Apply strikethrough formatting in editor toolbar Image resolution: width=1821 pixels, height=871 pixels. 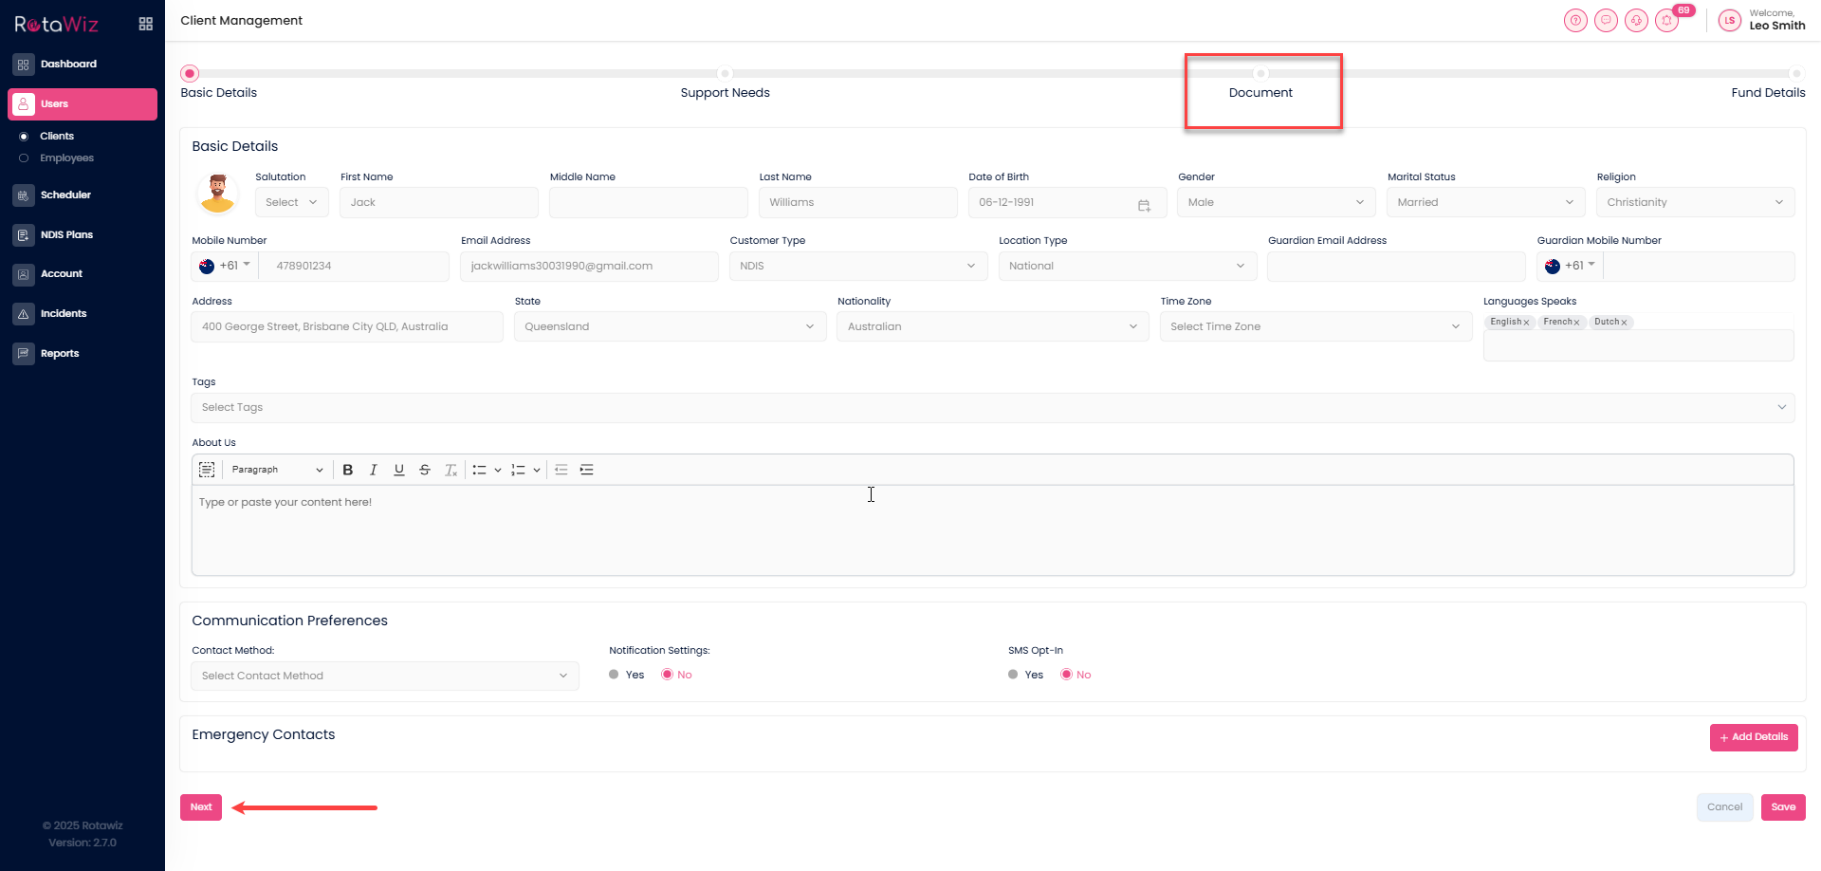[x=425, y=470]
